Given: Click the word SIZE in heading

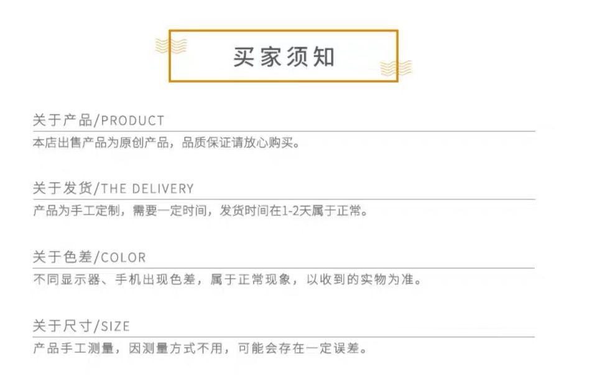Looking at the screenshot, I should point(115,326).
